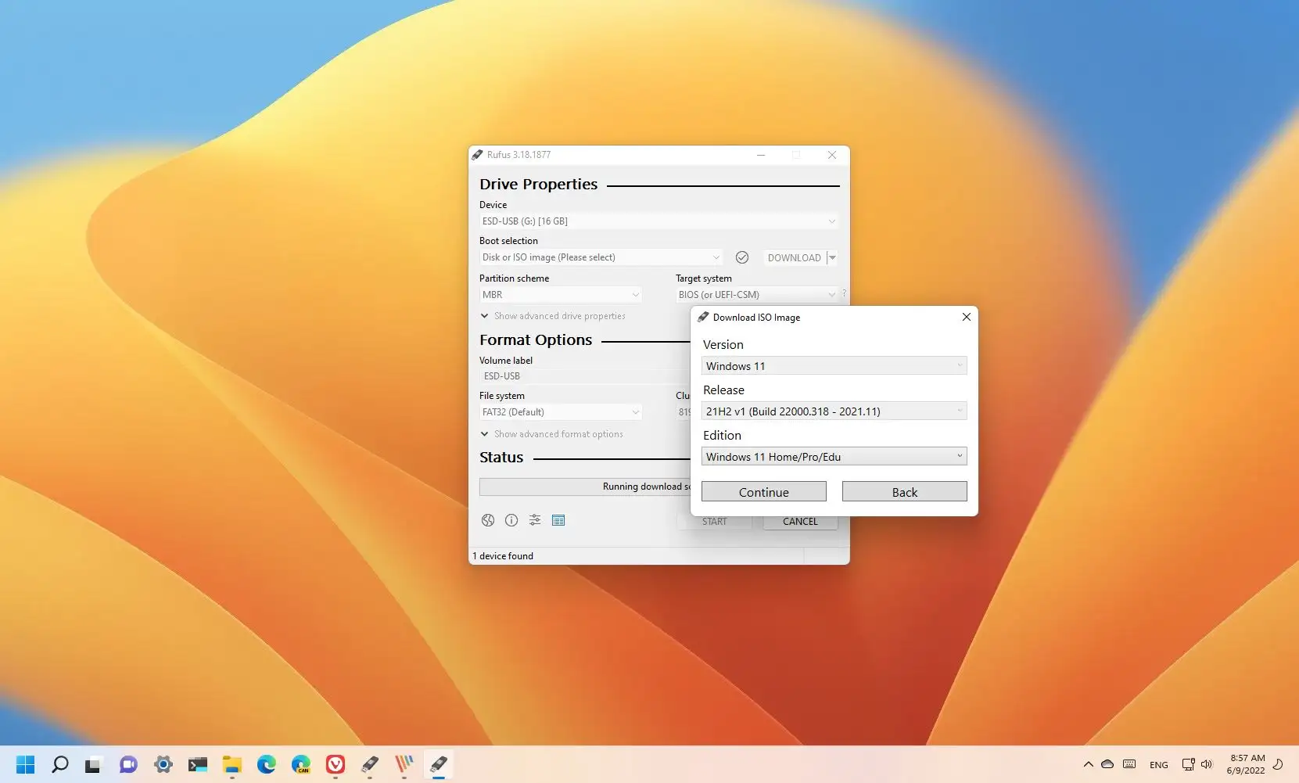This screenshot has height=783, width=1299.
Task: Minimize the Rufus window
Action: coord(760,155)
